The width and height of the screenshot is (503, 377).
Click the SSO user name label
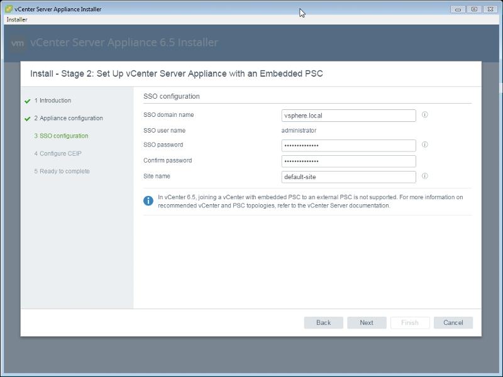(164, 131)
